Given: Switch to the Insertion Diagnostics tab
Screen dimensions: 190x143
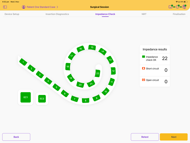Looking at the screenshot, I should (57, 14).
